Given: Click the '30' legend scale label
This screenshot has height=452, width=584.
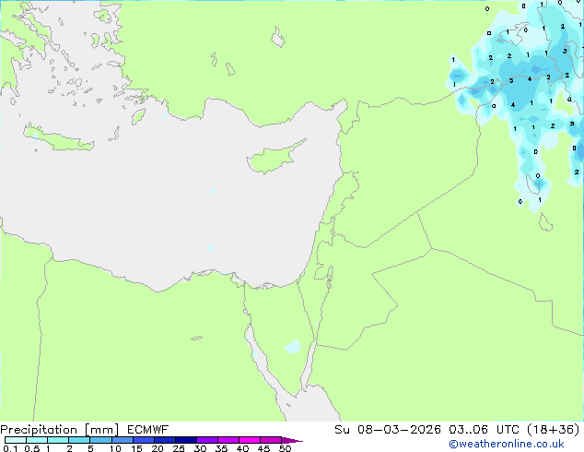Looking at the screenshot, I should [x=200, y=448].
